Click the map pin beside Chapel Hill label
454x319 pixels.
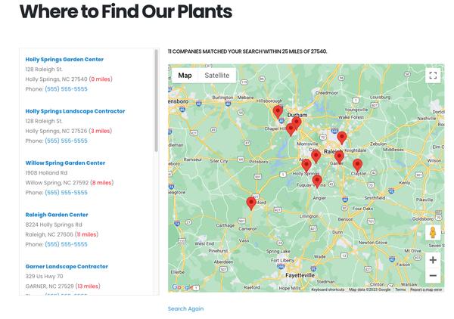(x=291, y=129)
